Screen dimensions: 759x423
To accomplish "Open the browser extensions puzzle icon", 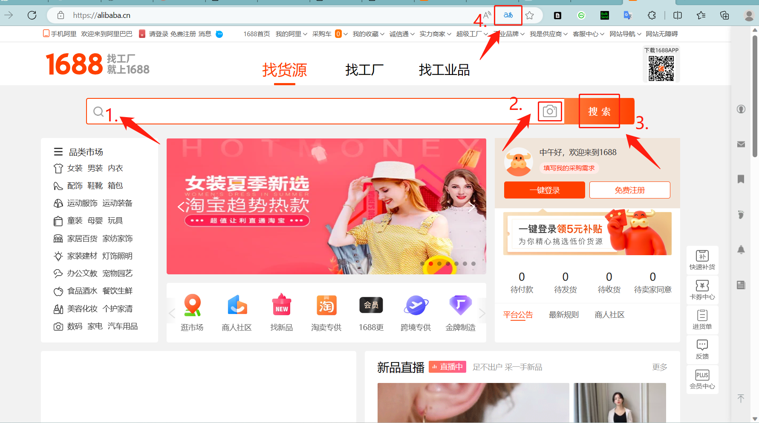I will (652, 15).
